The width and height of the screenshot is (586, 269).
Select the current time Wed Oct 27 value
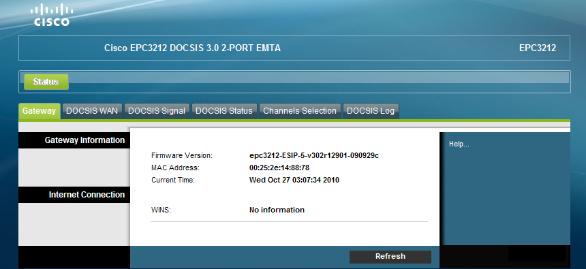click(x=294, y=180)
